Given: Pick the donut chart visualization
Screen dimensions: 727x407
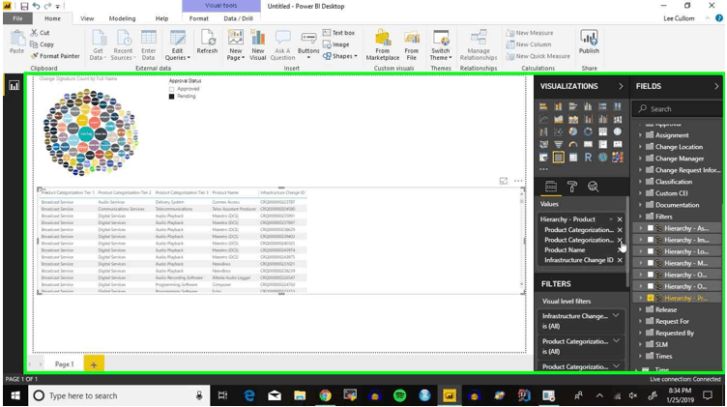Looking at the screenshot, I should pos(588,131).
